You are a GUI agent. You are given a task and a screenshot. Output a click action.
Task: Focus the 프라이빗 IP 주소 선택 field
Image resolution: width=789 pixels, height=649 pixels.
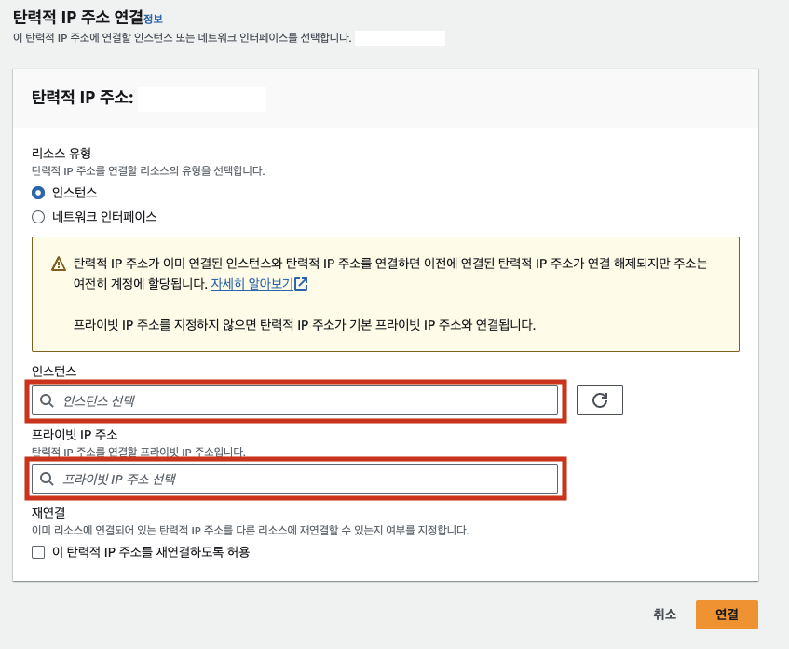(x=294, y=479)
